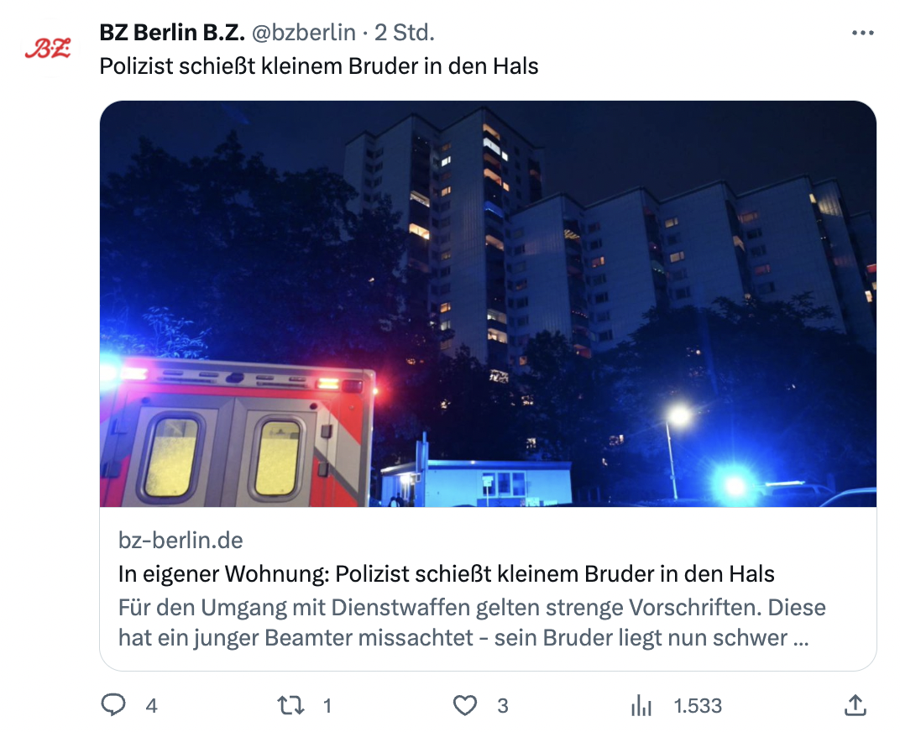Open the bz-berlin.de domain link
The height and width of the screenshot is (732, 900).
click(181, 541)
